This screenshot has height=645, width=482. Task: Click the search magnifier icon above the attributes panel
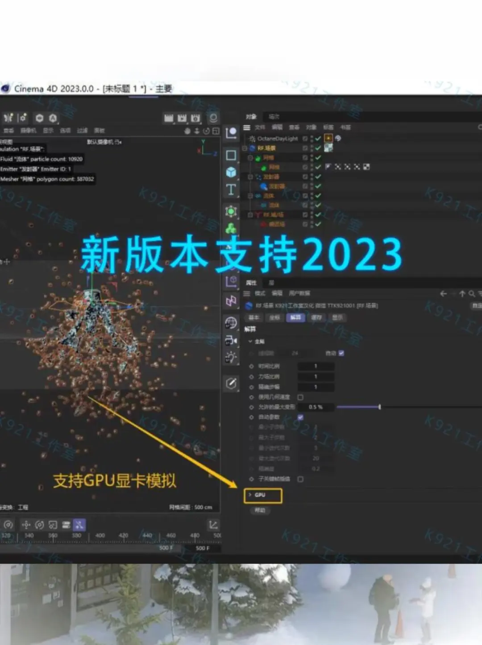pyautogui.click(x=472, y=294)
